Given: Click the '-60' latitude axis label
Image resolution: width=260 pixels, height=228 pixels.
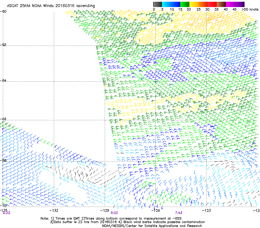Looking at the screenshot, I should (3, 12).
